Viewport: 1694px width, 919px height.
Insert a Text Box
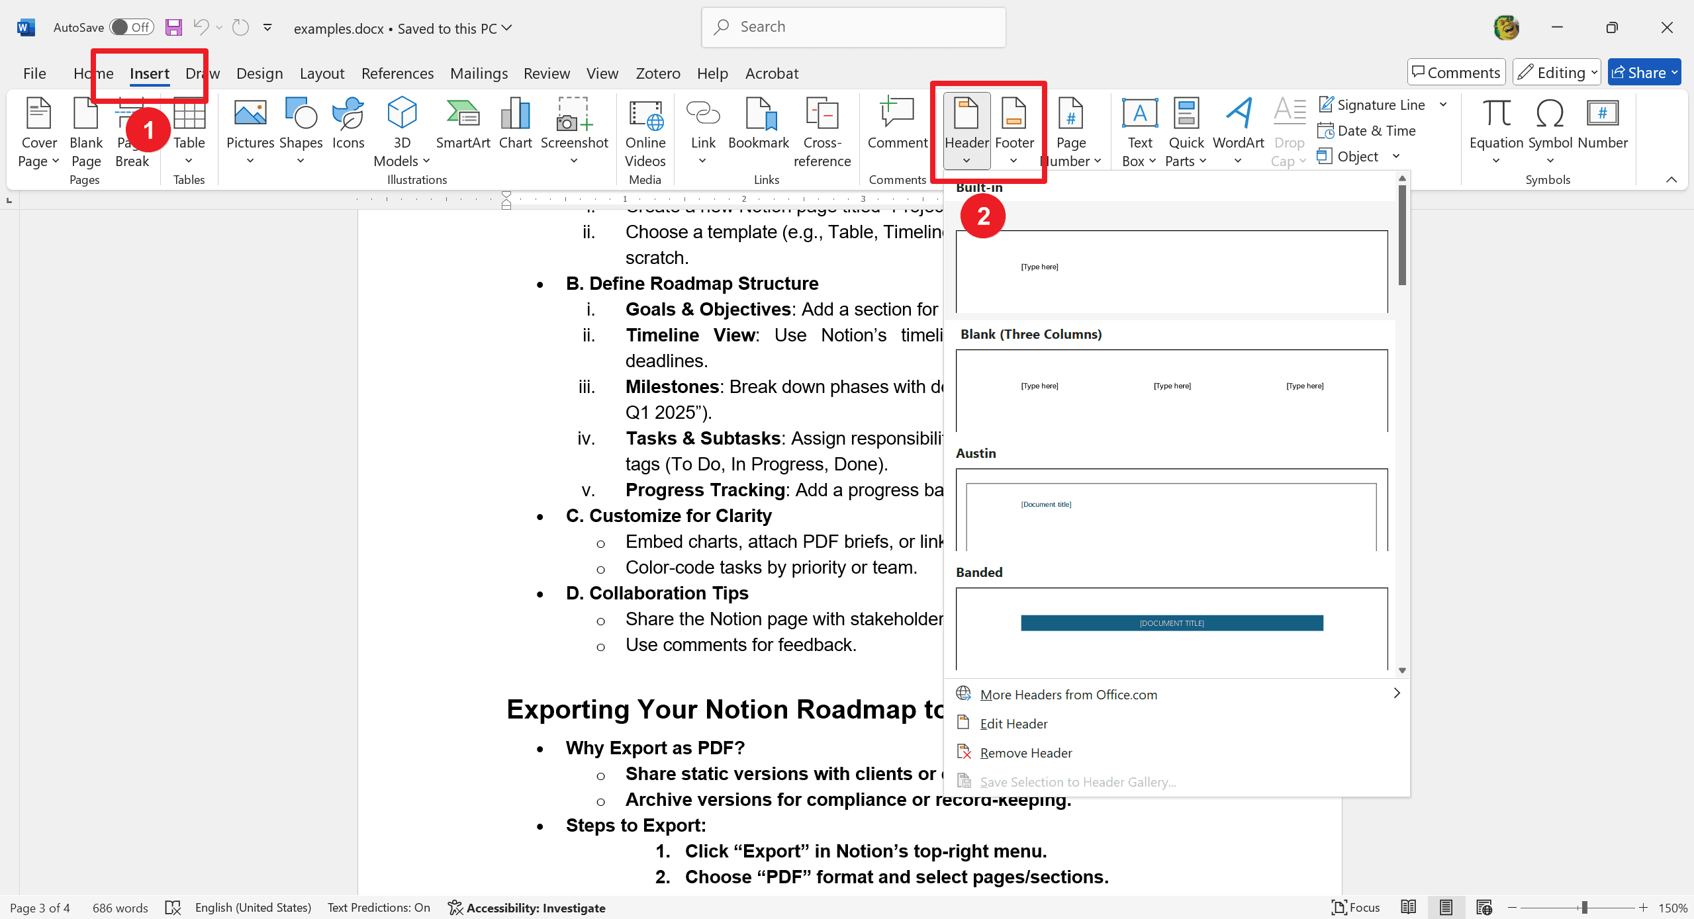[x=1140, y=132]
